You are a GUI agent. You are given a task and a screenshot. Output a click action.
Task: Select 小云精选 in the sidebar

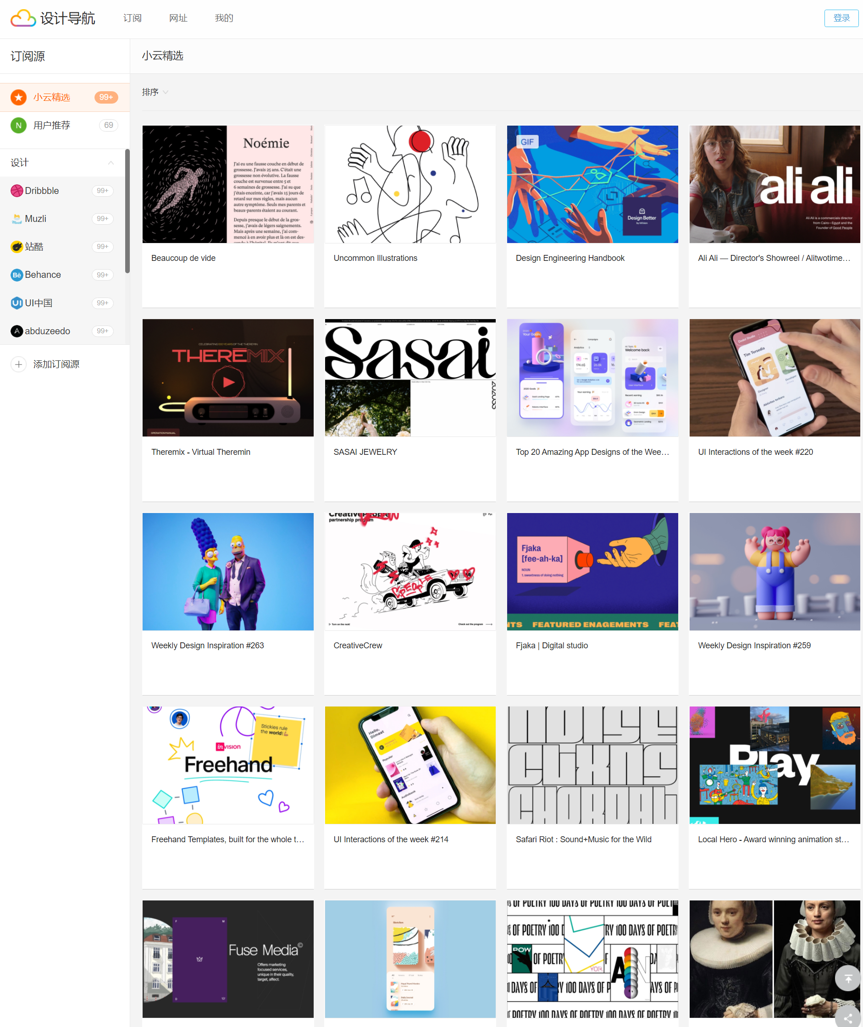tap(65, 97)
